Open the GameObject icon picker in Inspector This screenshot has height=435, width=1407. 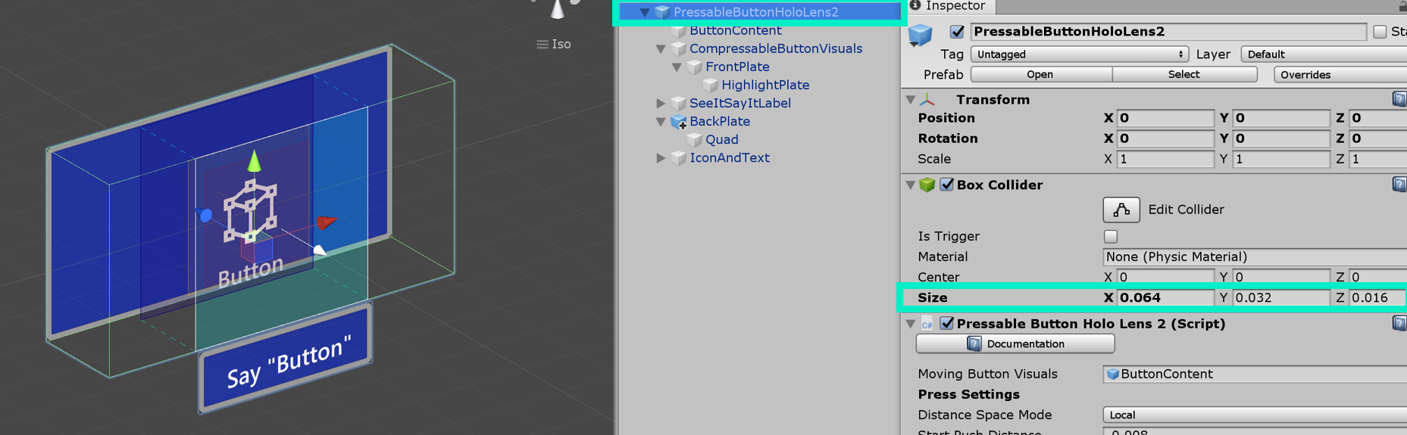pyautogui.click(x=921, y=35)
